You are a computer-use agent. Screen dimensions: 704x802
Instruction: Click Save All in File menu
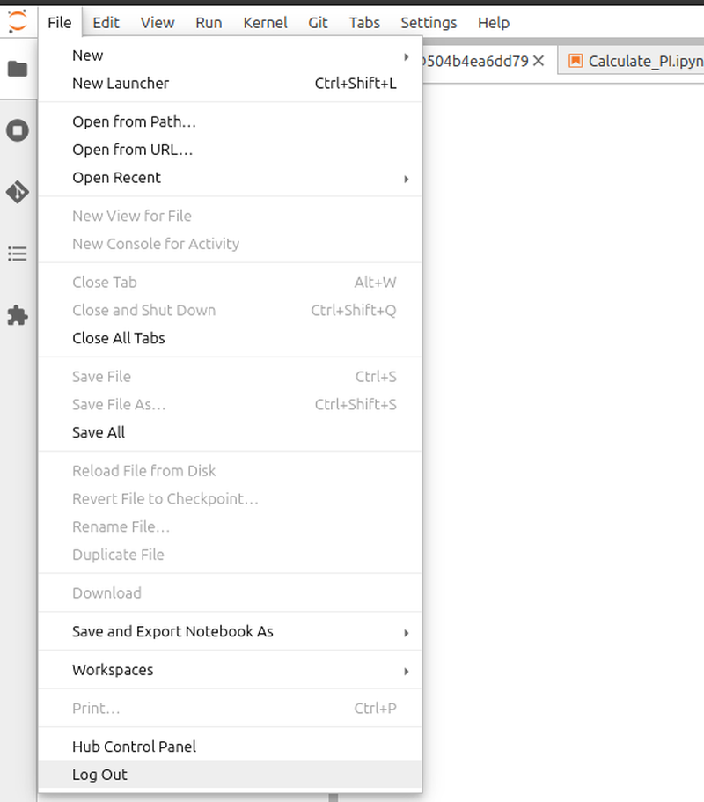(x=99, y=432)
